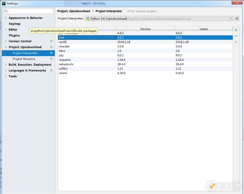Image resolution: width=244 pixels, height=194 pixels.
Task: Click version 2.18.4 of requests
Action: point(121,60)
